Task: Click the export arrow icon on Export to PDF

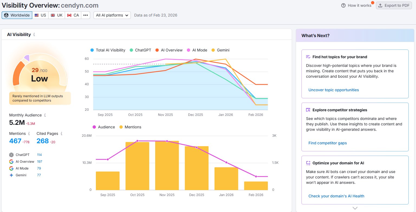Action: 380,5
